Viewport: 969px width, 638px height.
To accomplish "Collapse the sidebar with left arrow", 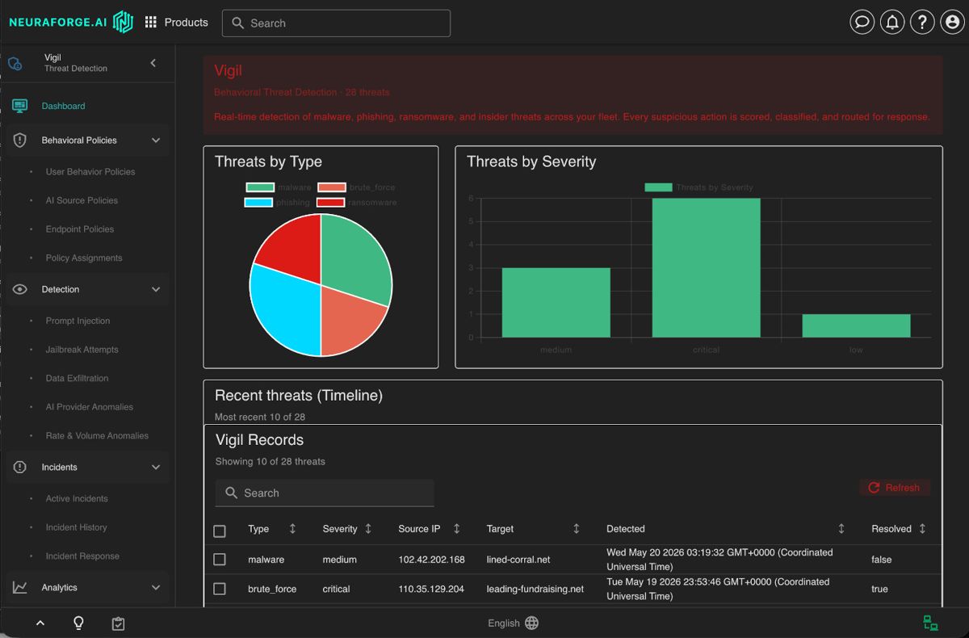I will [153, 63].
